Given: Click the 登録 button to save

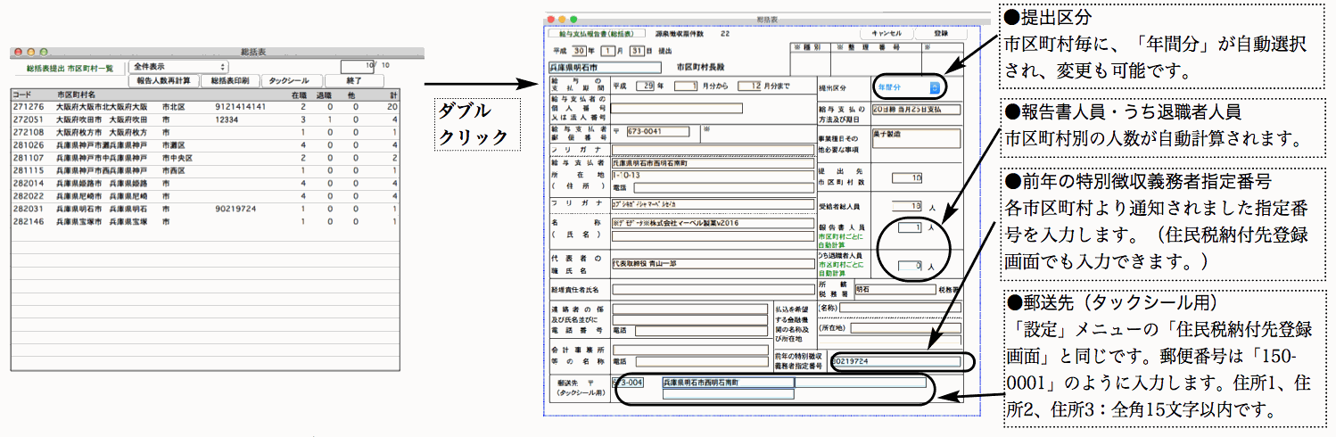Looking at the screenshot, I should coord(940,33).
